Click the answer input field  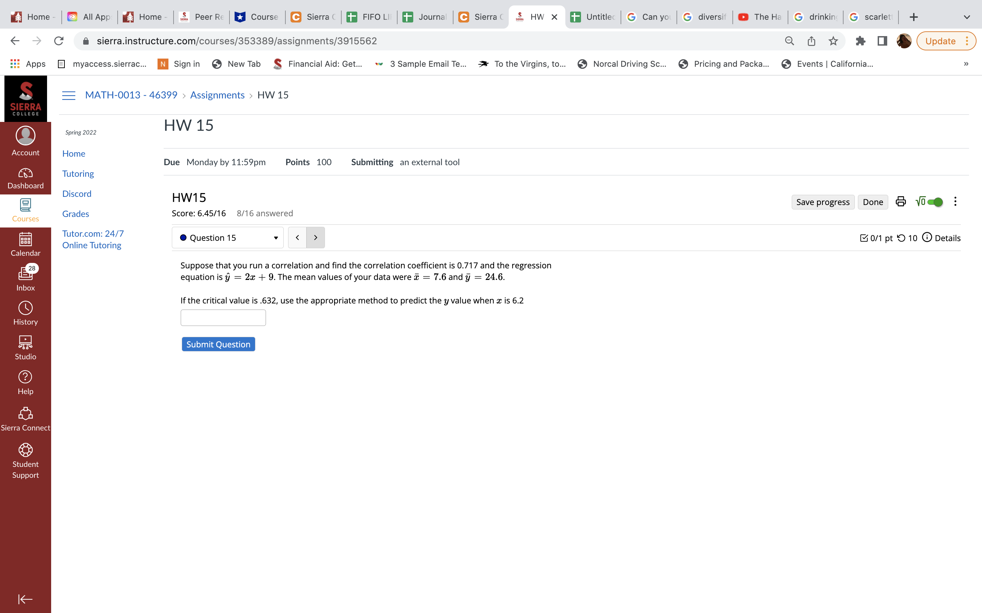pos(223,317)
